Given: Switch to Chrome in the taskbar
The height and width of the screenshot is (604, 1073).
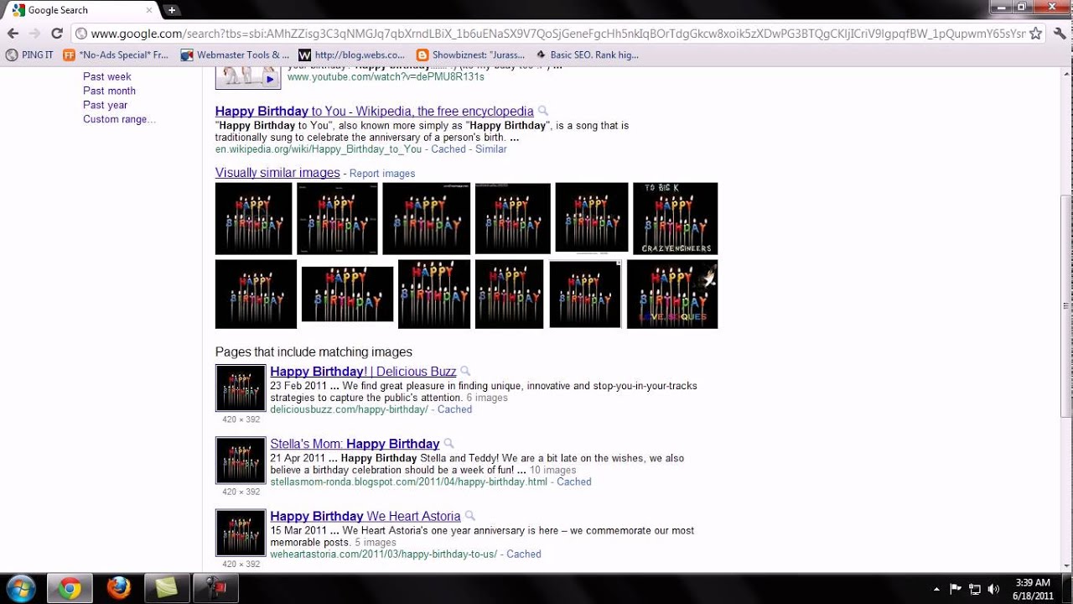Looking at the screenshot, I should click(x=70, y=589).
